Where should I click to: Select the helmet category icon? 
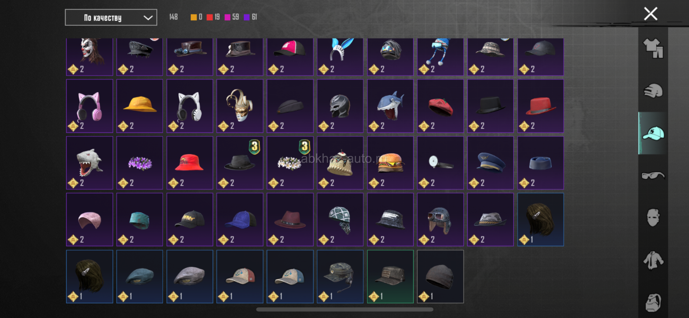(x=653, y=91)
